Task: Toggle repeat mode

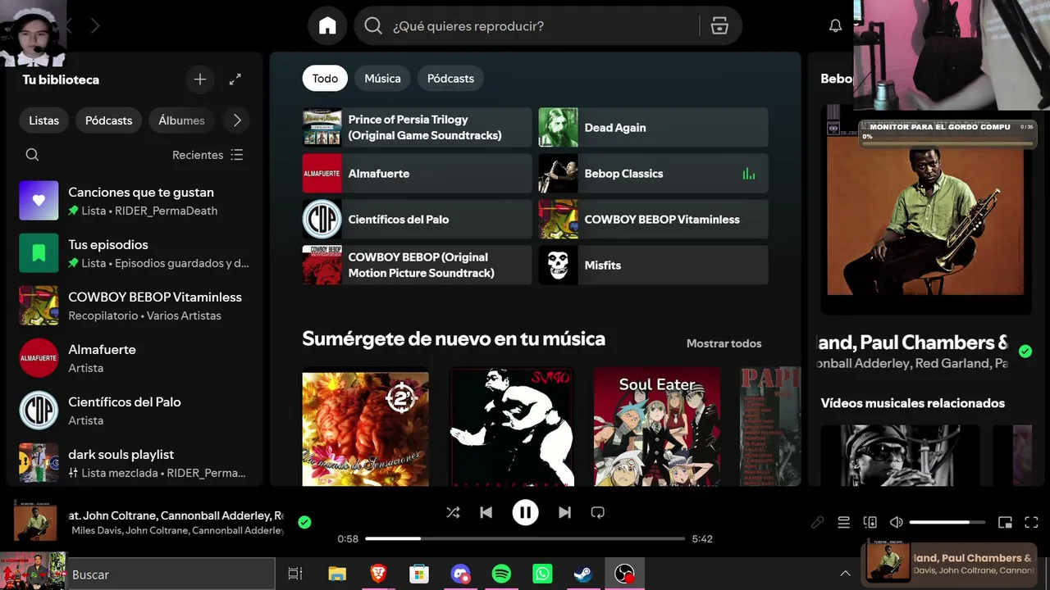Action: pos(597,513)
